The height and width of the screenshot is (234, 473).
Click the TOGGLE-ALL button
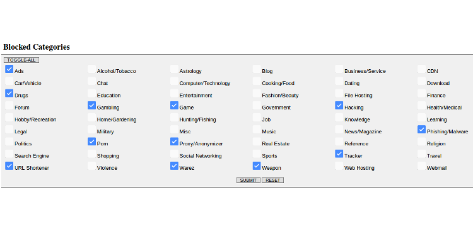21,60
